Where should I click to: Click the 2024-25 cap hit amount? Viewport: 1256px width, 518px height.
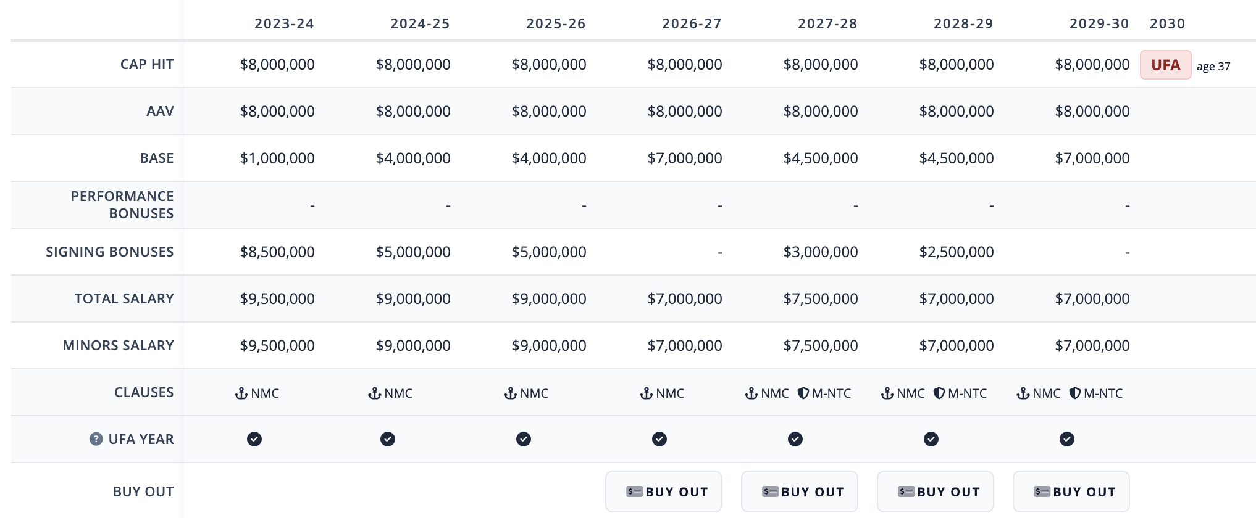coord(413,65)
